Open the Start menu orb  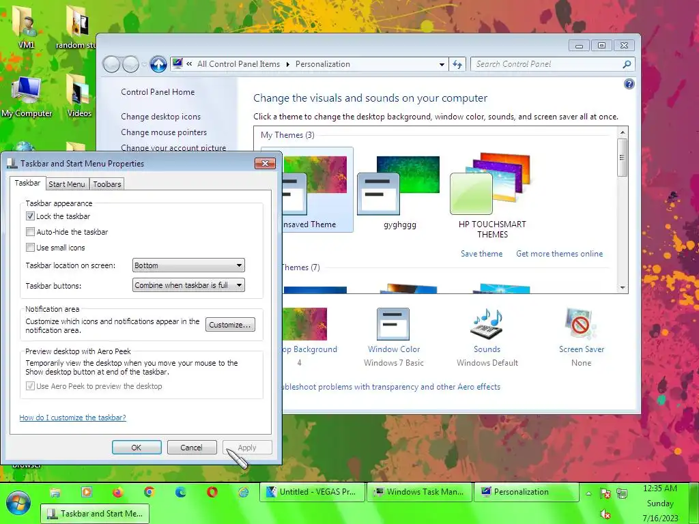click(18, 504)
